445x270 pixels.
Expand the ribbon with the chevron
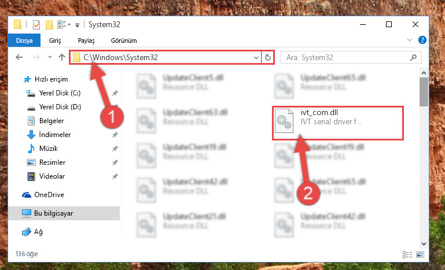410,40
